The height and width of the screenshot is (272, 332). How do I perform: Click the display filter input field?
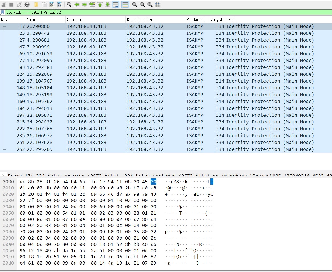click(168, 12)
